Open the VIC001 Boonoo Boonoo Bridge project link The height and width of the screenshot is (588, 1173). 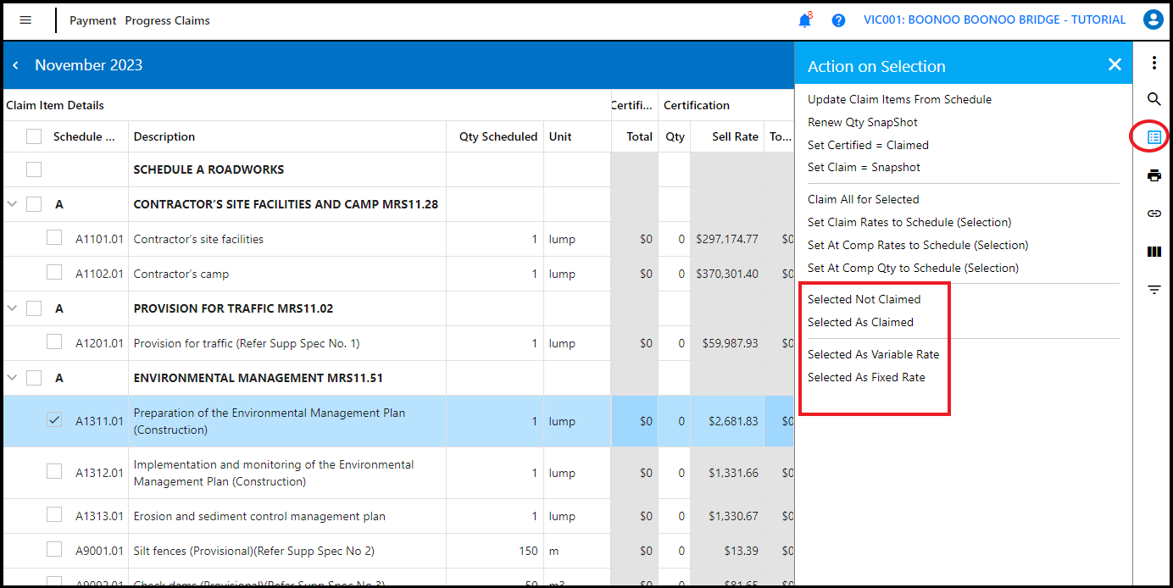[994, 19]
